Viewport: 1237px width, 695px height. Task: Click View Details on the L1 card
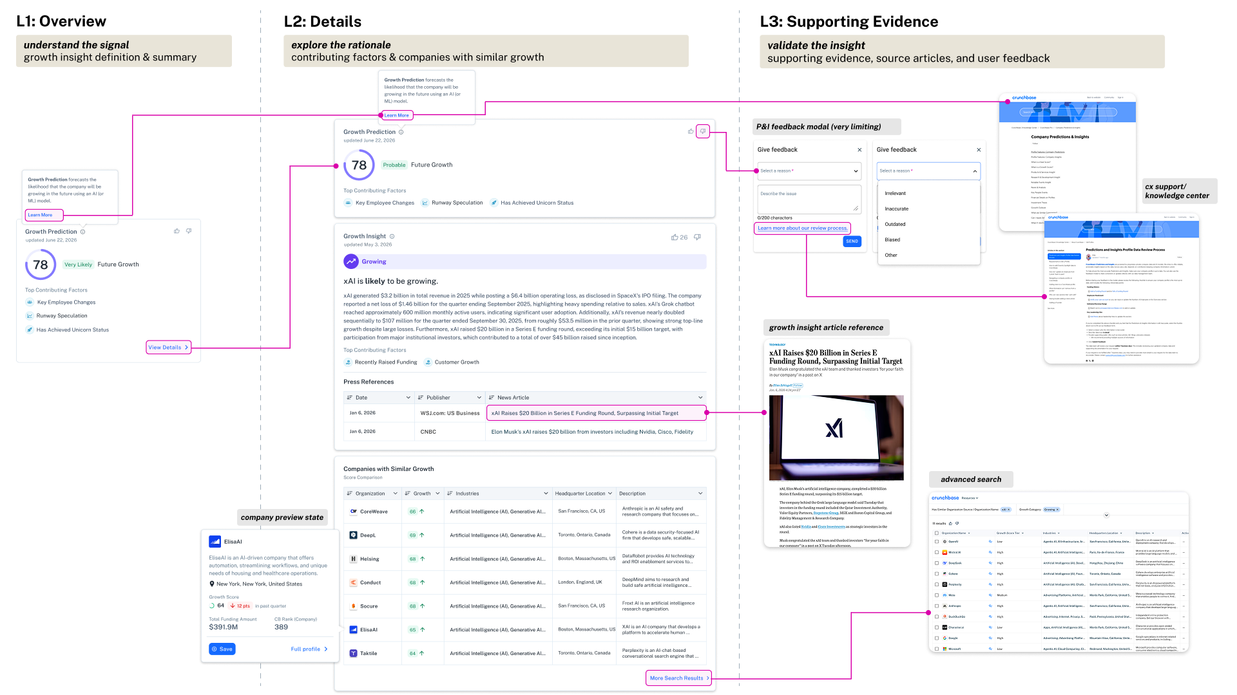tap(168, 347)
